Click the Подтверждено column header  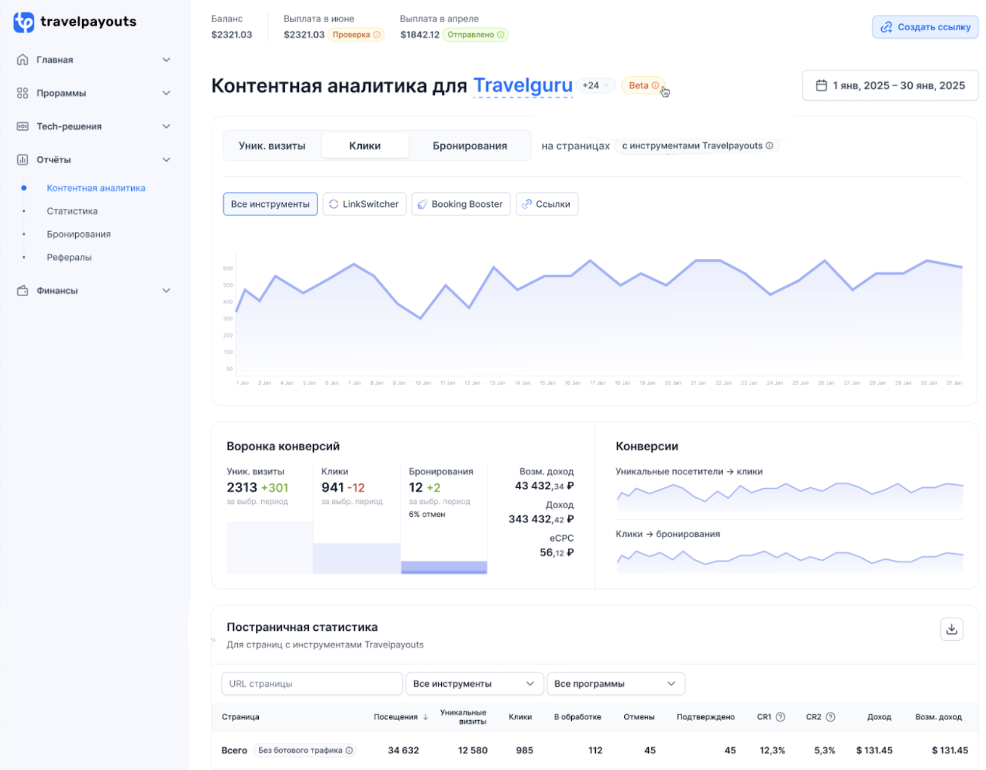pos(706,717)
